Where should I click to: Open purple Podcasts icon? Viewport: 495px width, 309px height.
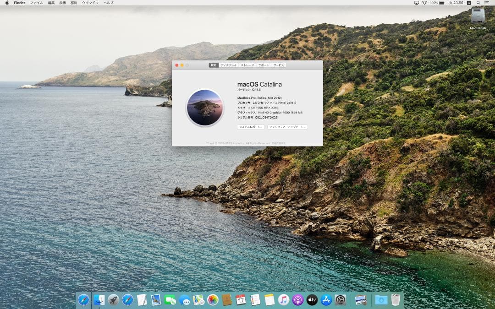point(298,299)
